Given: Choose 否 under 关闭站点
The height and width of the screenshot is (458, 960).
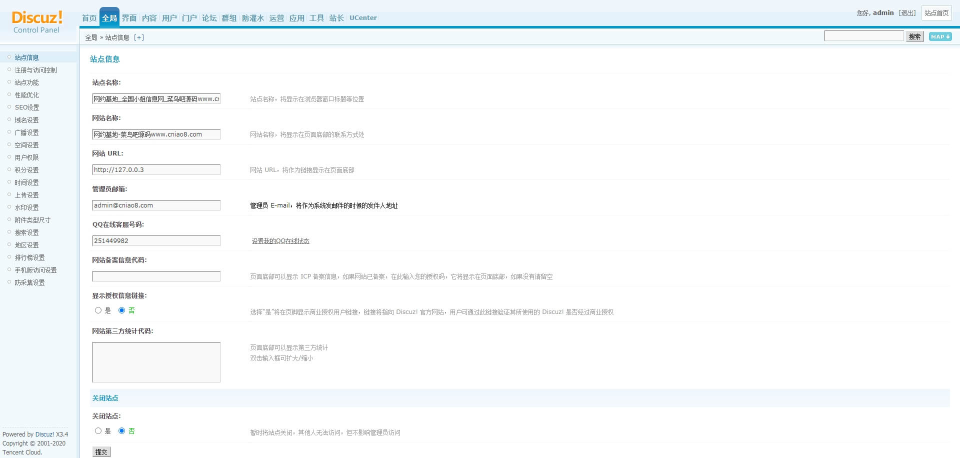Looking at the screenshot, I should click(x=121, y=431).
